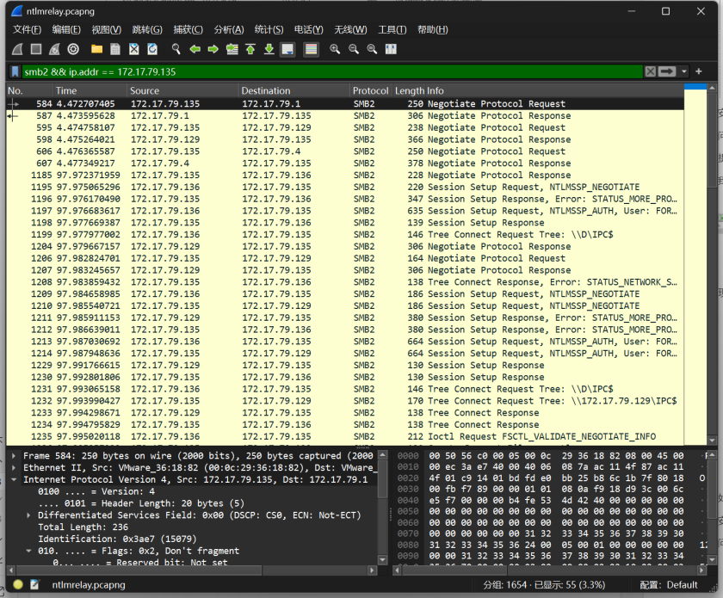Click the expert information status circle
Screen dimensions: 723x598
[x=17, y=585]
